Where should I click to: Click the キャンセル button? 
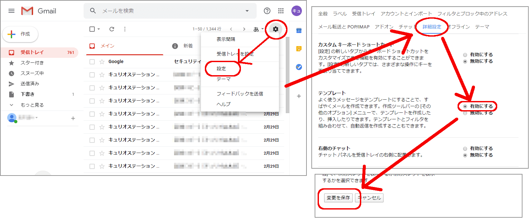[x=369, y=198]
